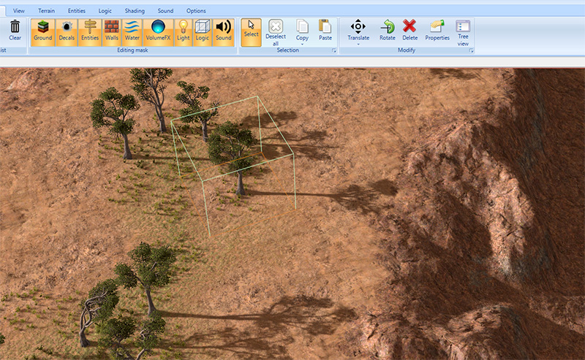Open the Tree view panel

pyautogui.click(x=463, y=33)
